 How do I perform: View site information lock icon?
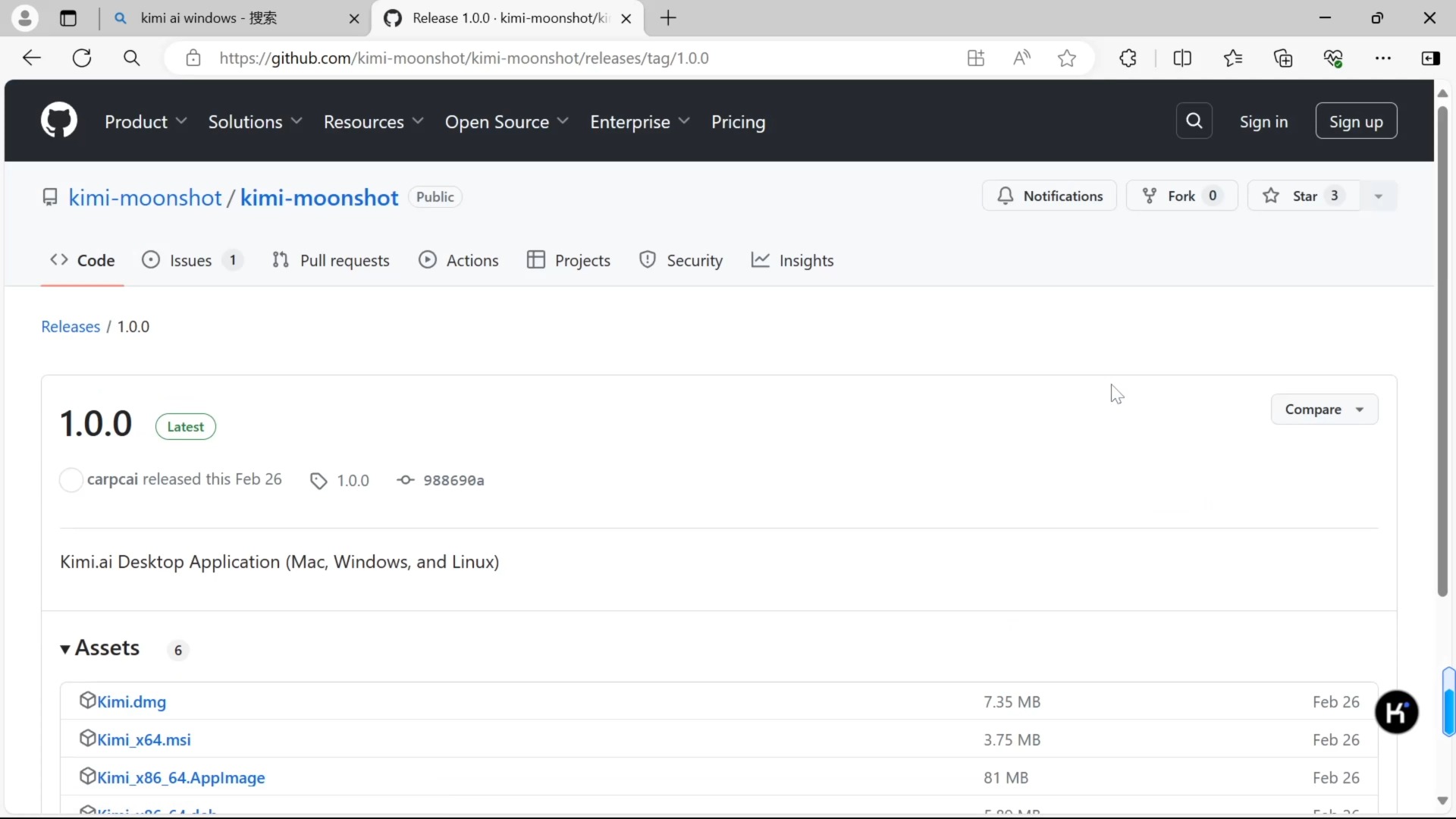click(x=193, y=58)
